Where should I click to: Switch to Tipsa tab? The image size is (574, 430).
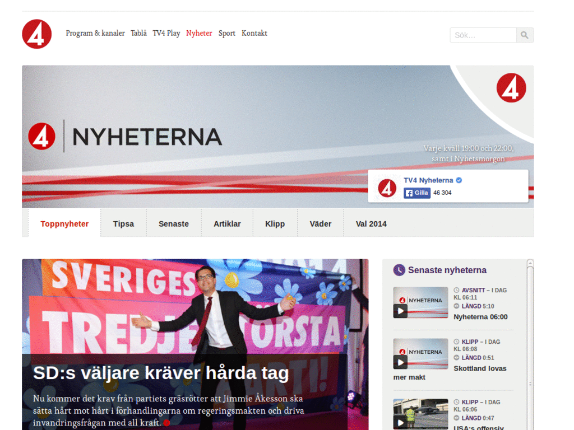[x=123, y=224]
